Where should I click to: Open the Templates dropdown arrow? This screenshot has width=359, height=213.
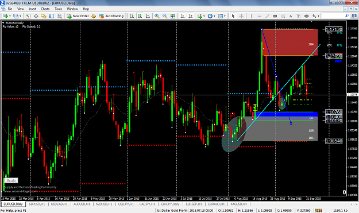[225, 16]
